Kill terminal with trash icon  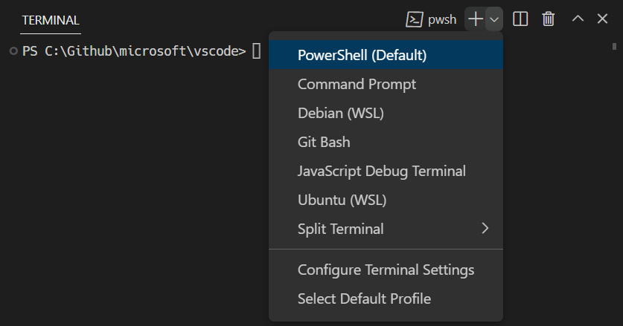click(549, 19)
